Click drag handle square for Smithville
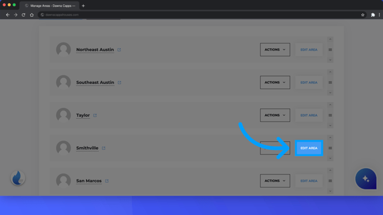The image size is (383, 215). click(330, 148)
